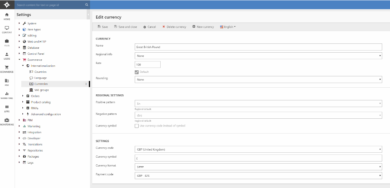Enable use currency code instead of symbol
Screen dimensions: 390x188
tap(137, 126)
